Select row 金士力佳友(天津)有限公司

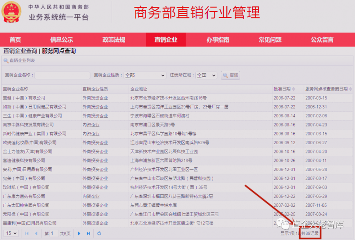[177, 152]
